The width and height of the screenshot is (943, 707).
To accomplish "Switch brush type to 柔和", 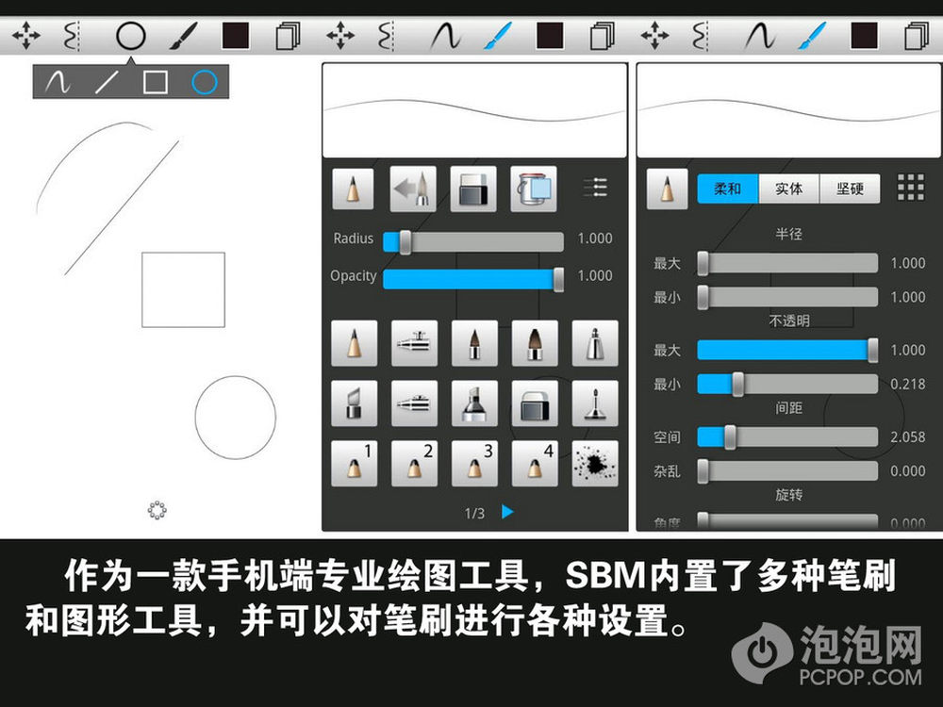I will click(x=728, y=189).
